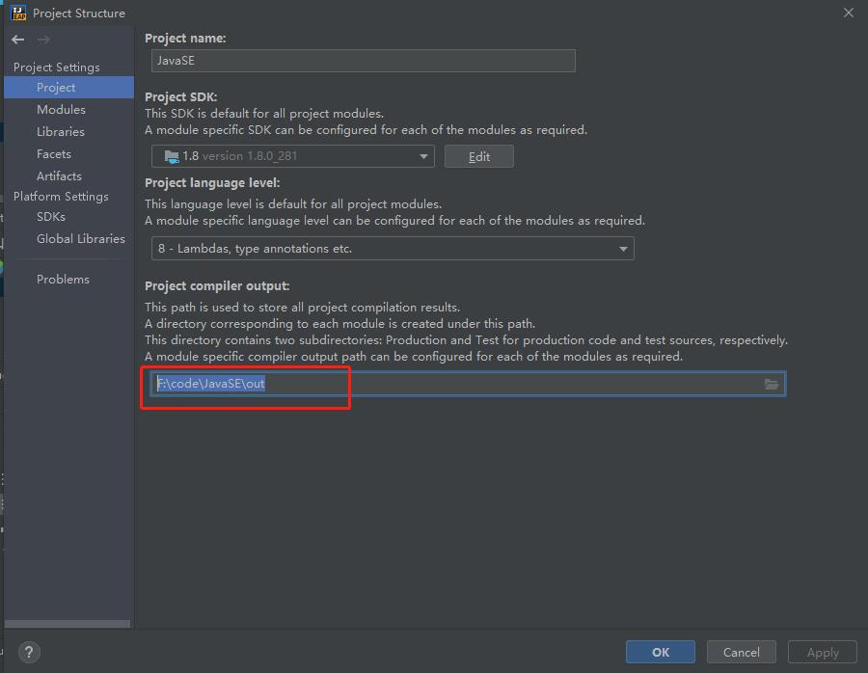Screen dimensions: 868x673
Task: Click the Project compiler output label
Action: pos(217,285)
